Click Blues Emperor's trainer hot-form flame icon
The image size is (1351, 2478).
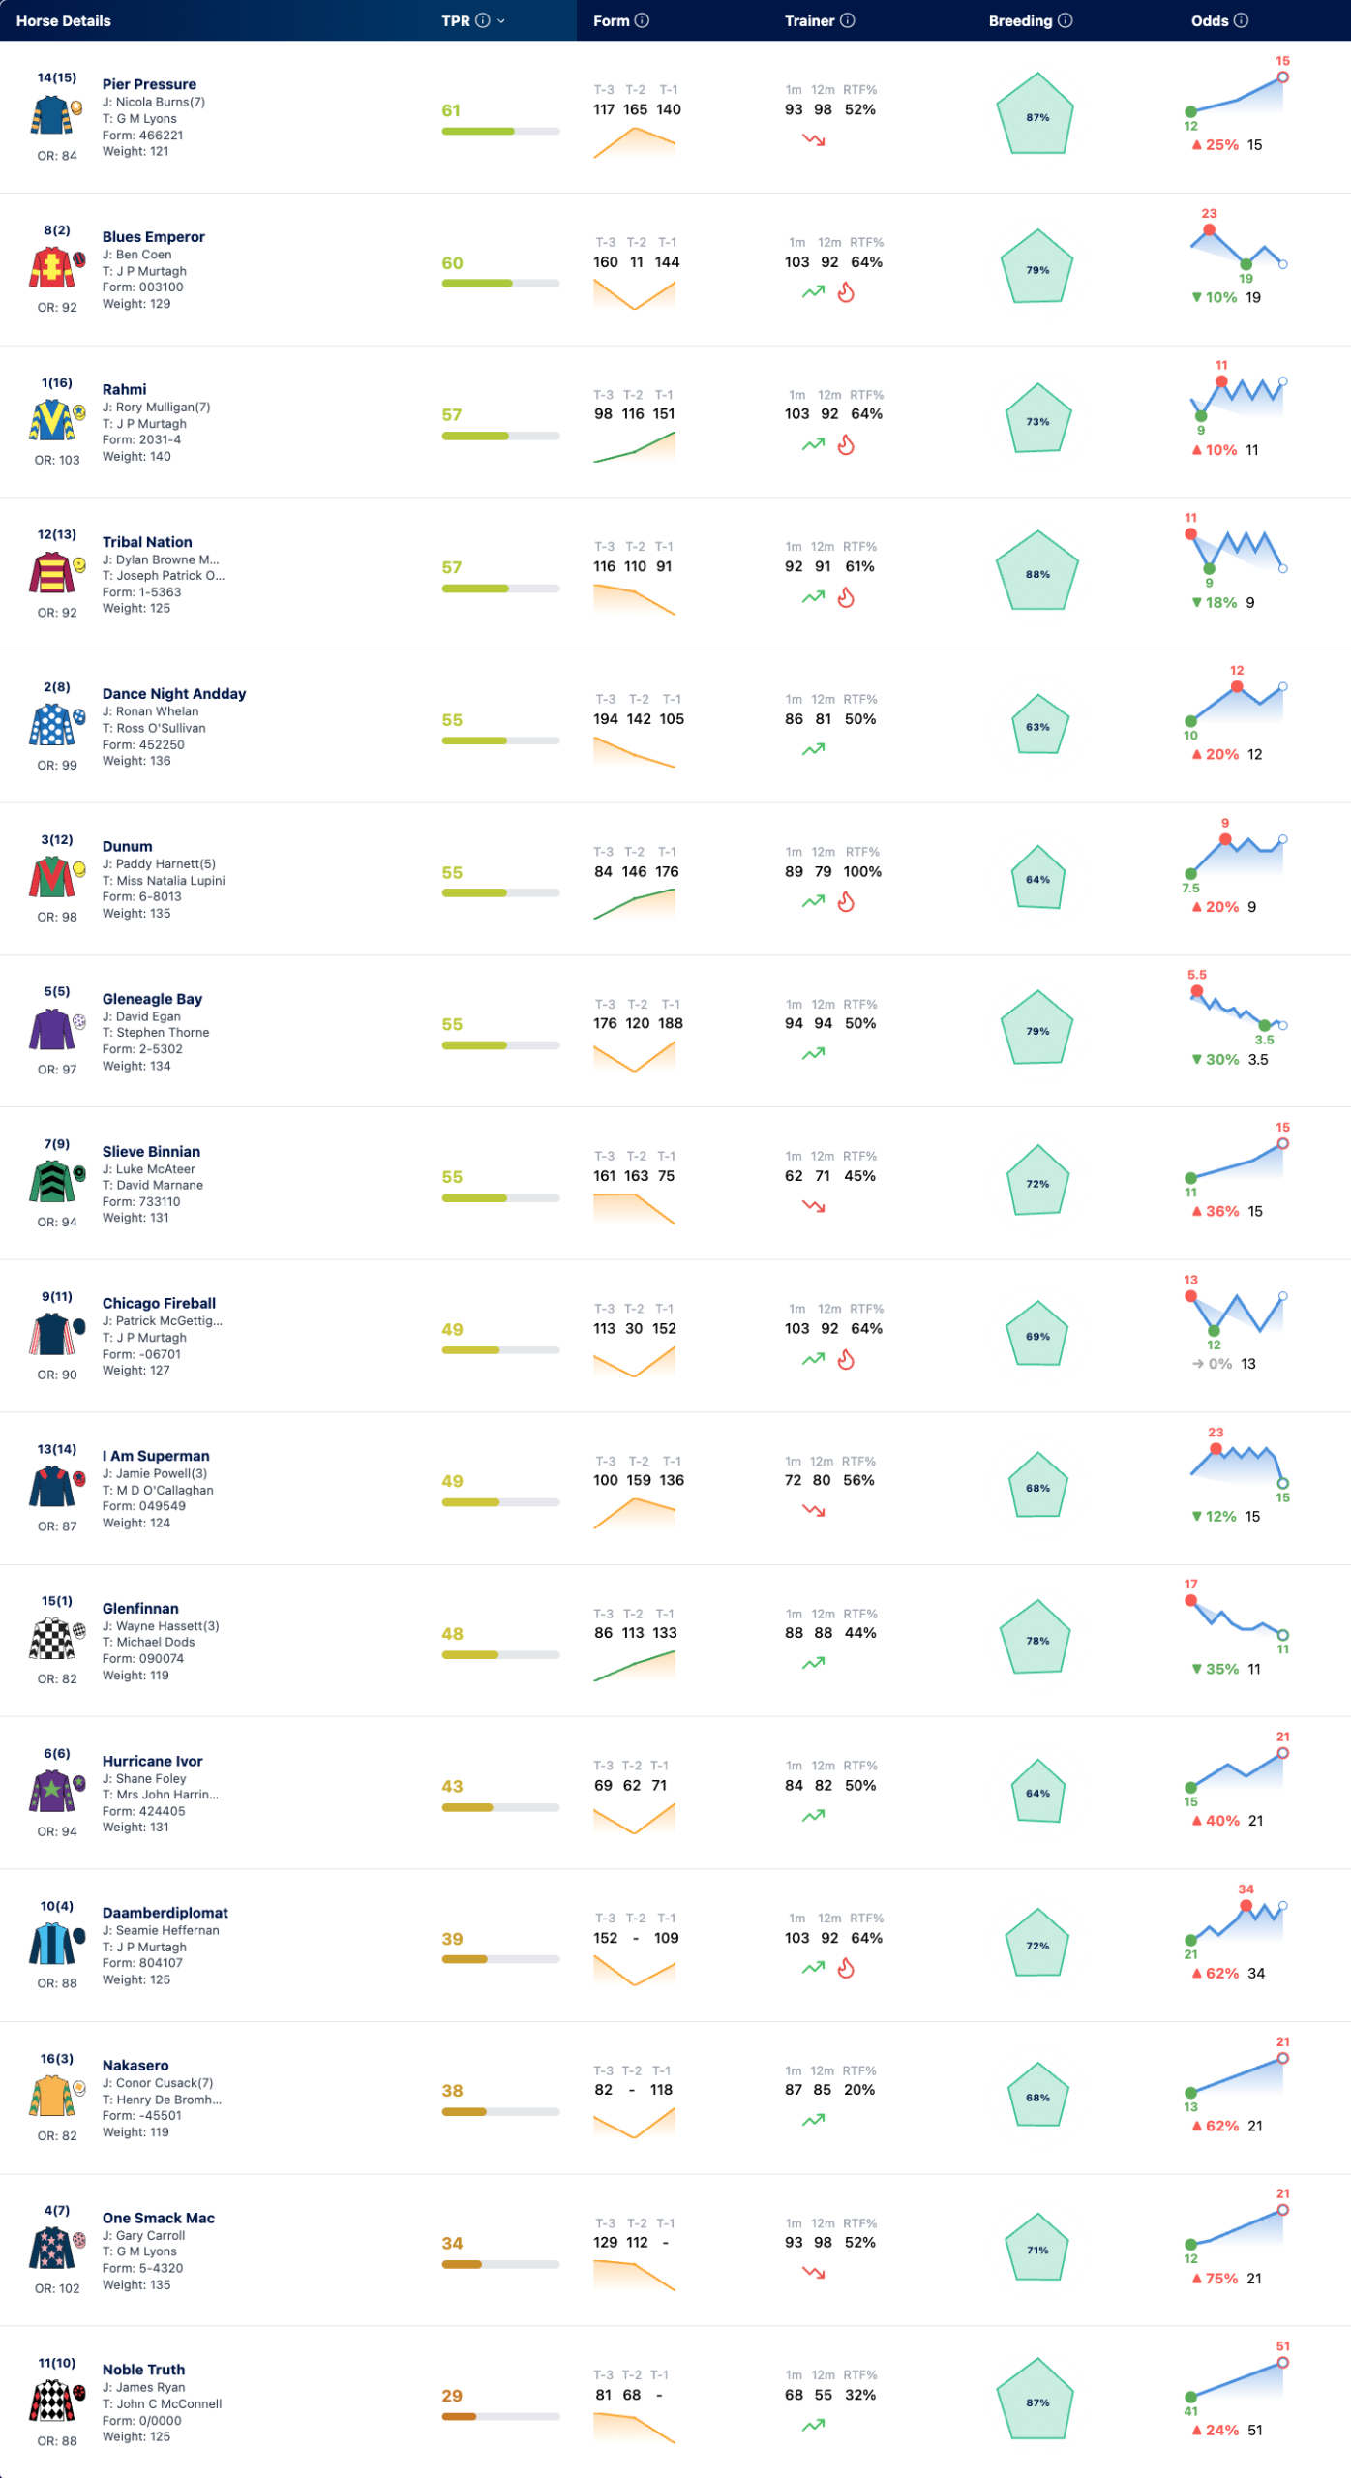click(846, 292)
